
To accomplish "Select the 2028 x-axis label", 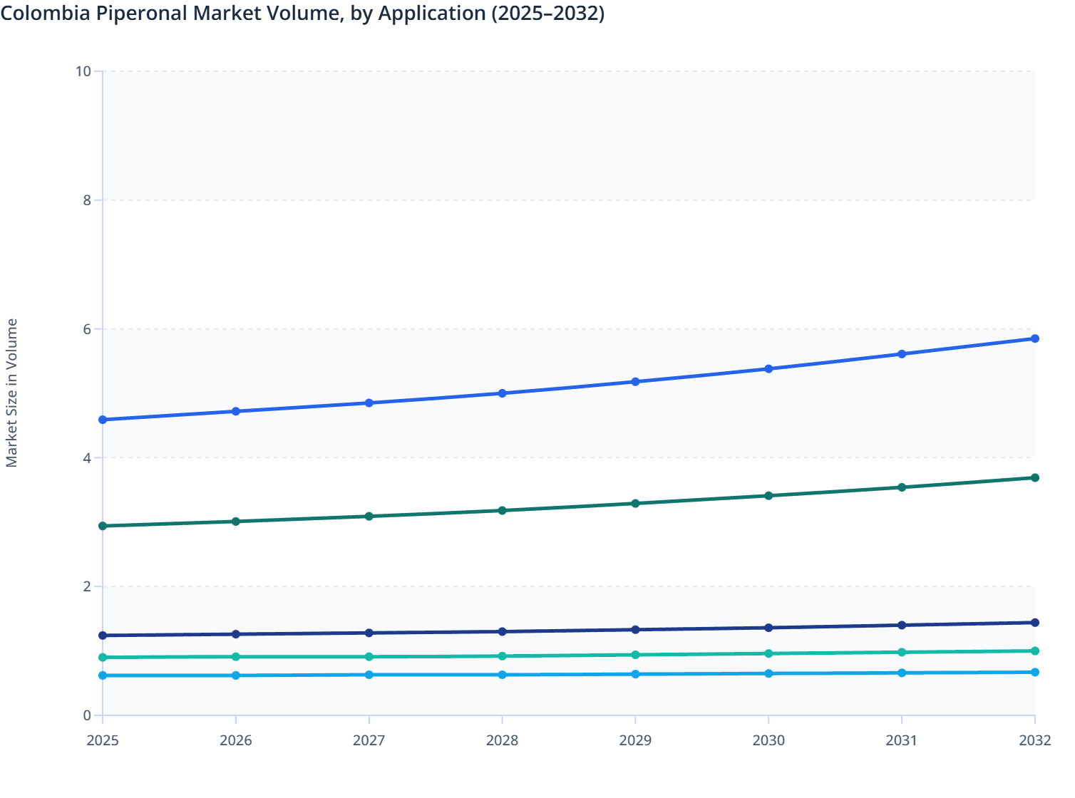I will coord(502,741).
